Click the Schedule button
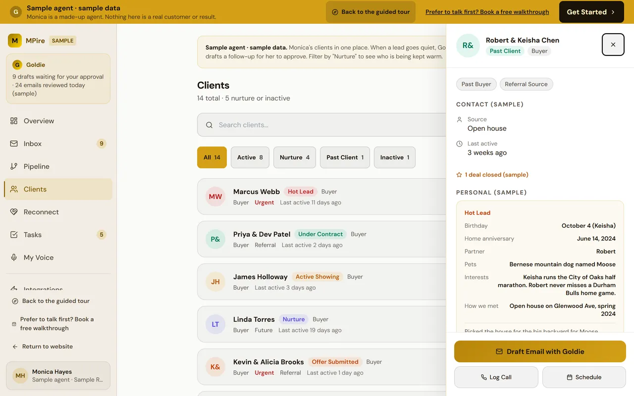 [x=584, y=377]
